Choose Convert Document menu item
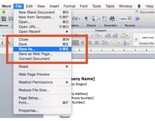The image size is (155, 121). 43,59
